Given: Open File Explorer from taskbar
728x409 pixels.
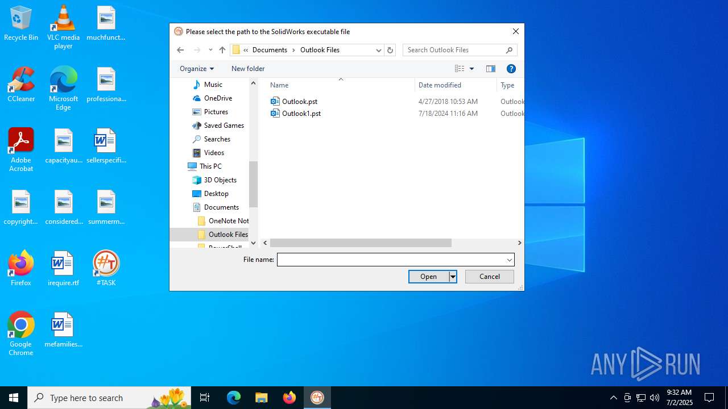Looking at the screenshot, I should click(261, 398).
